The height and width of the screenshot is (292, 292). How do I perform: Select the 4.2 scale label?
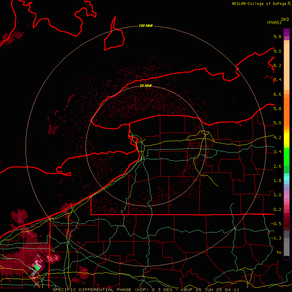point(277,138)
